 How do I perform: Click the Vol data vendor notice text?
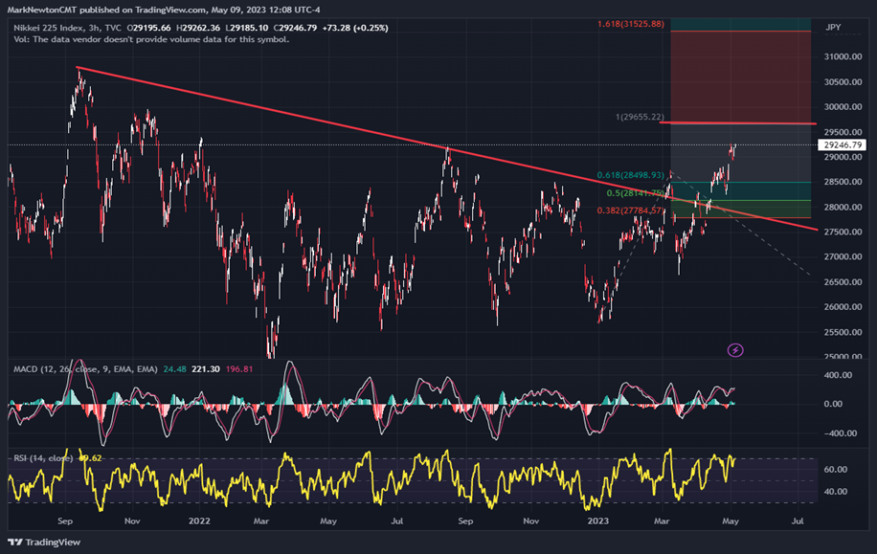click(151, 39)
